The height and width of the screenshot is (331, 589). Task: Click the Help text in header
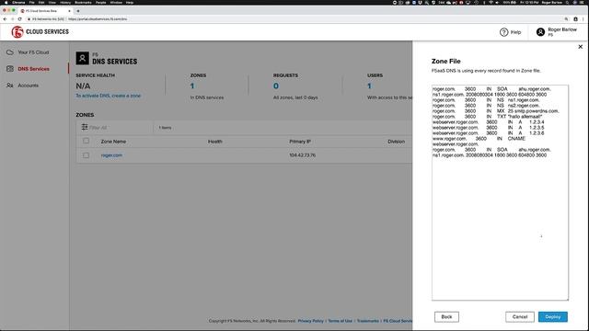point(515,32)
